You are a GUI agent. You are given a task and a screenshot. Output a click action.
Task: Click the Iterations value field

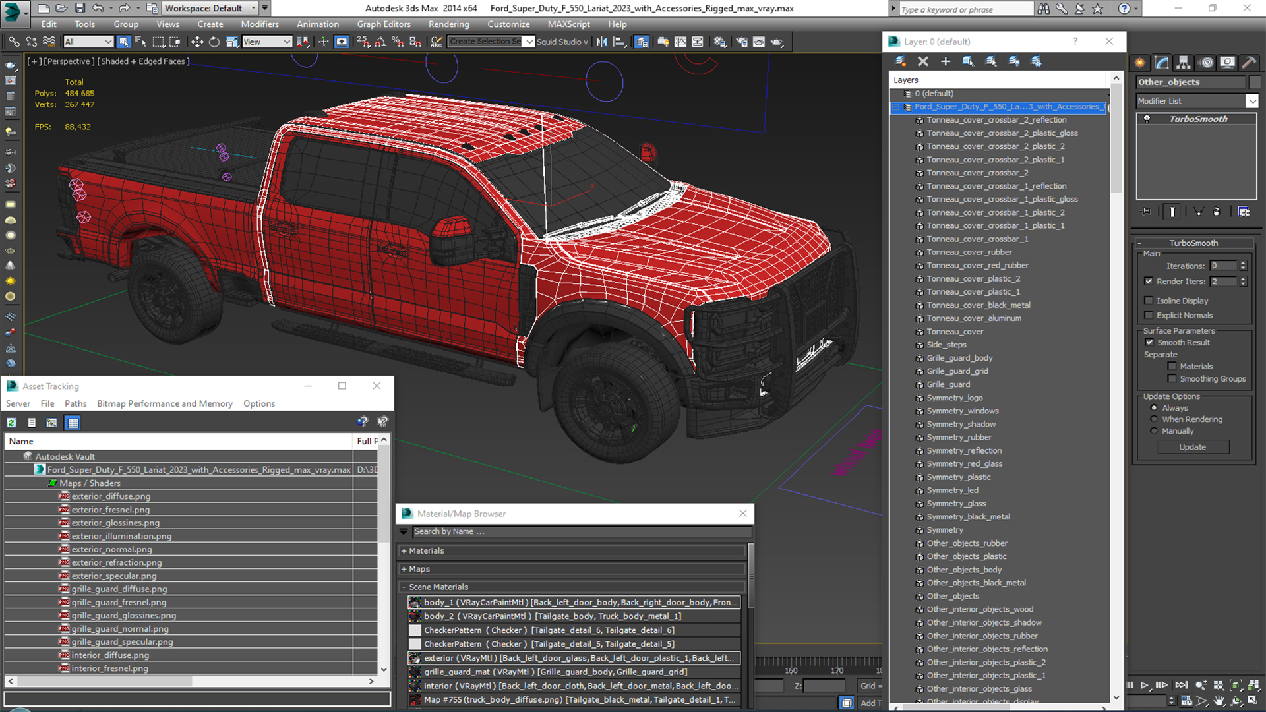[x=1223, y=266]
